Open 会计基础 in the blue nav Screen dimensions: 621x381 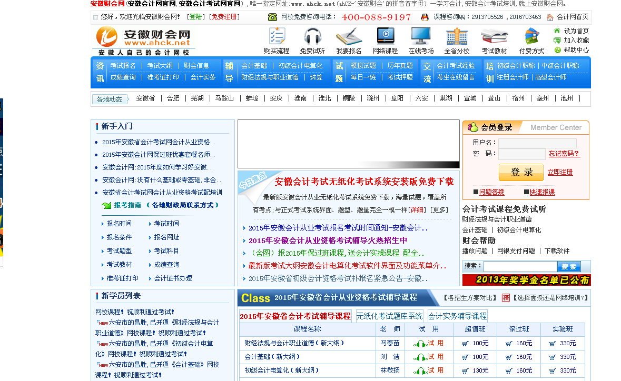(x=254, y=66)
